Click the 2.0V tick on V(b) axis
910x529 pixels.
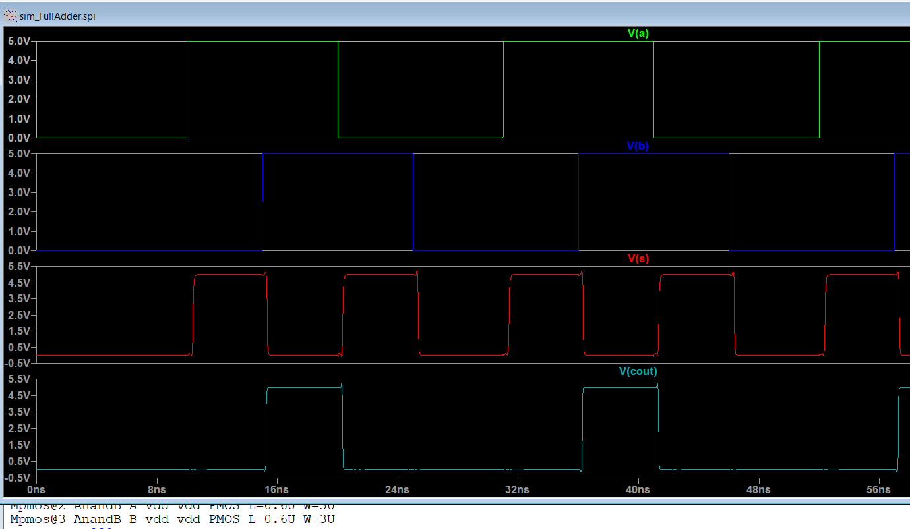tap(18, 212)
